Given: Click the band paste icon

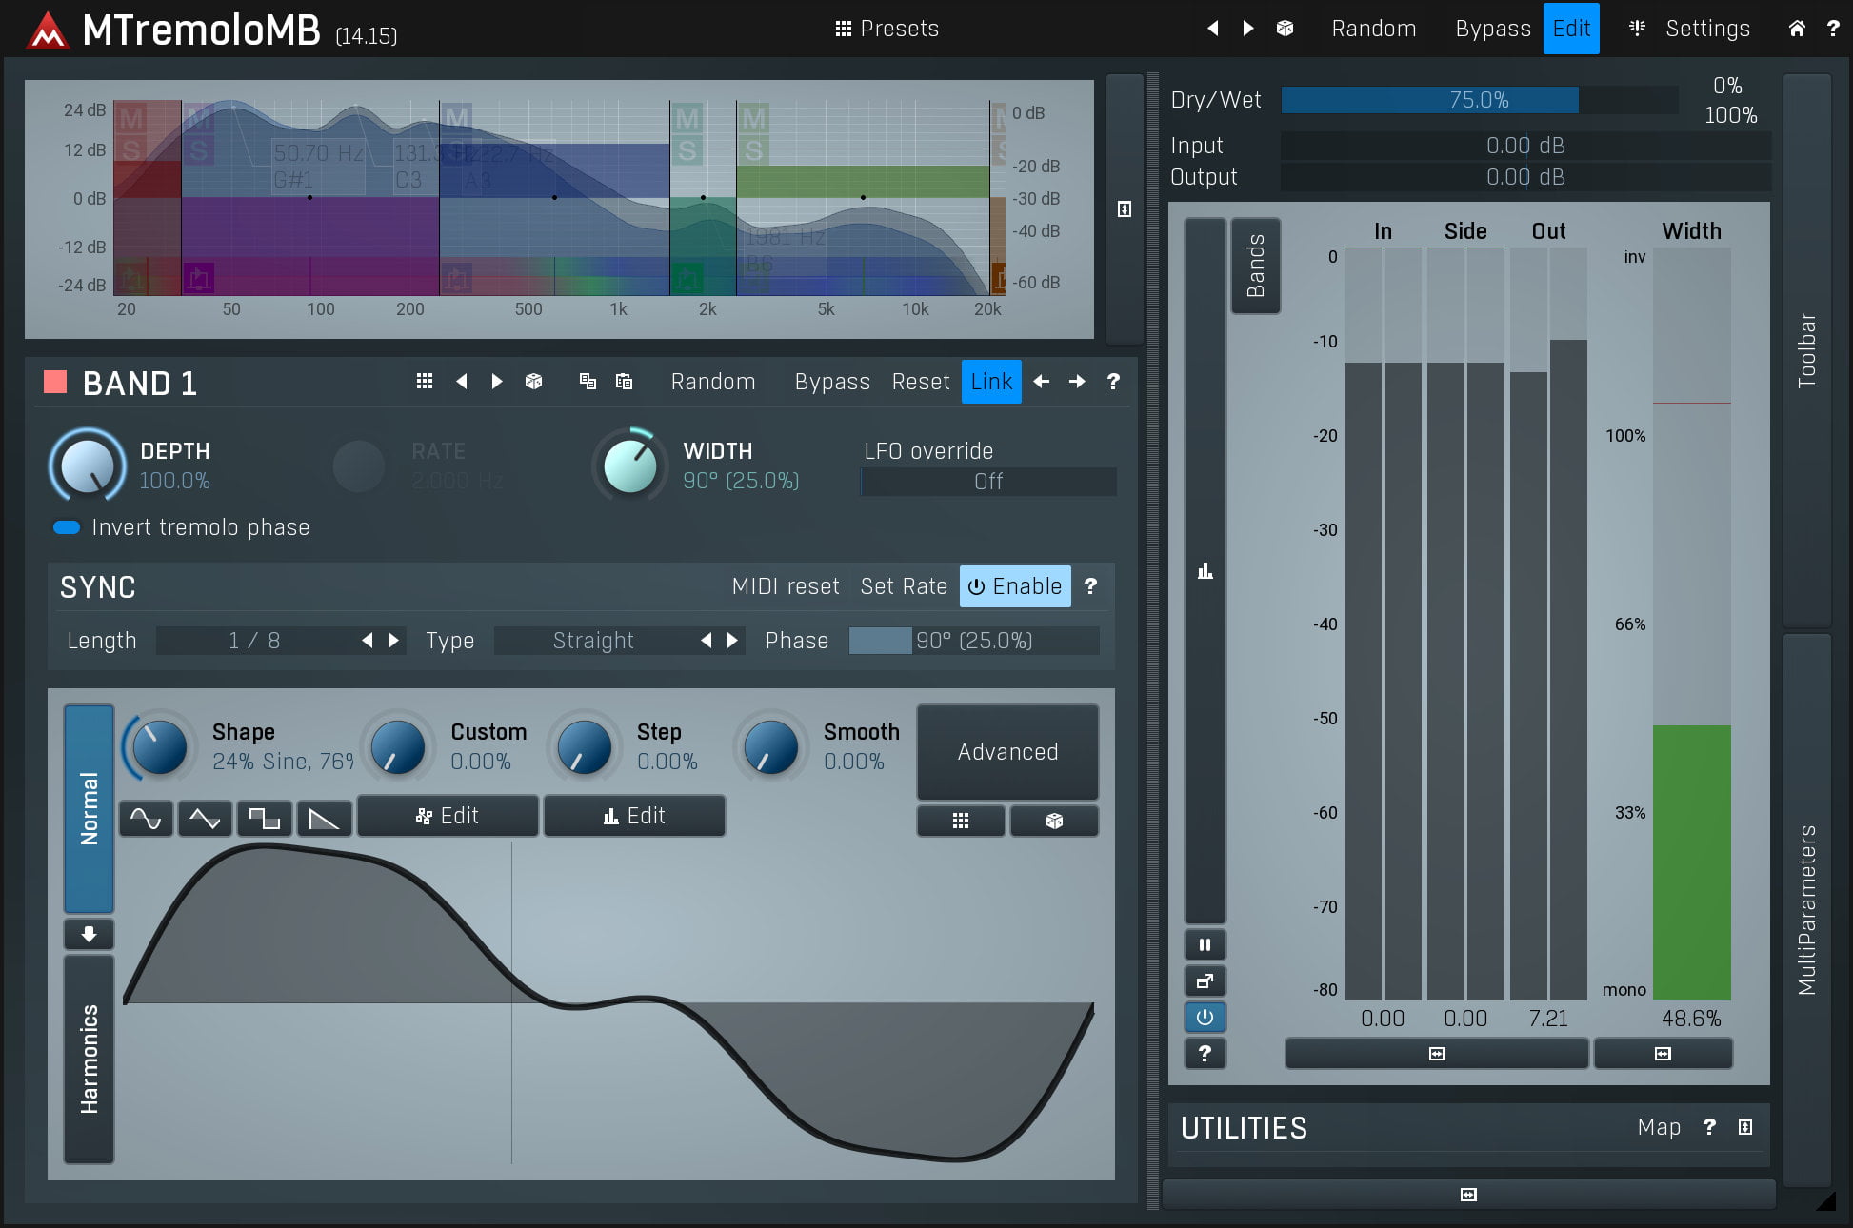Looking at the screenshot, I should click(x=624, y=382).
